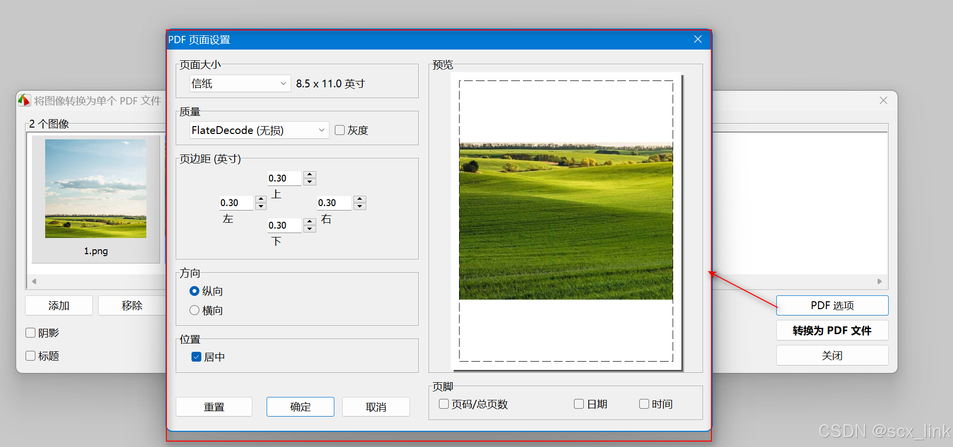Select the 横向 landscape orientation radio button

point(194,310)
